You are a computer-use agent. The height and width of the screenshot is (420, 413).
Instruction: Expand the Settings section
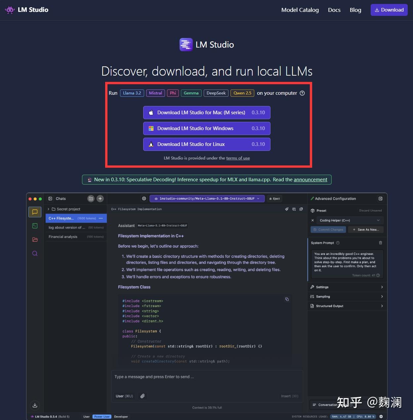(x=347, y=287)
